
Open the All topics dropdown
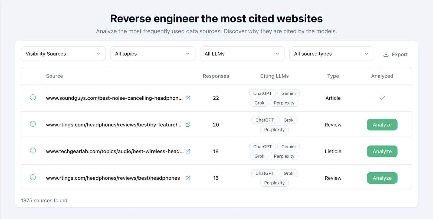[x=153, y=54]
